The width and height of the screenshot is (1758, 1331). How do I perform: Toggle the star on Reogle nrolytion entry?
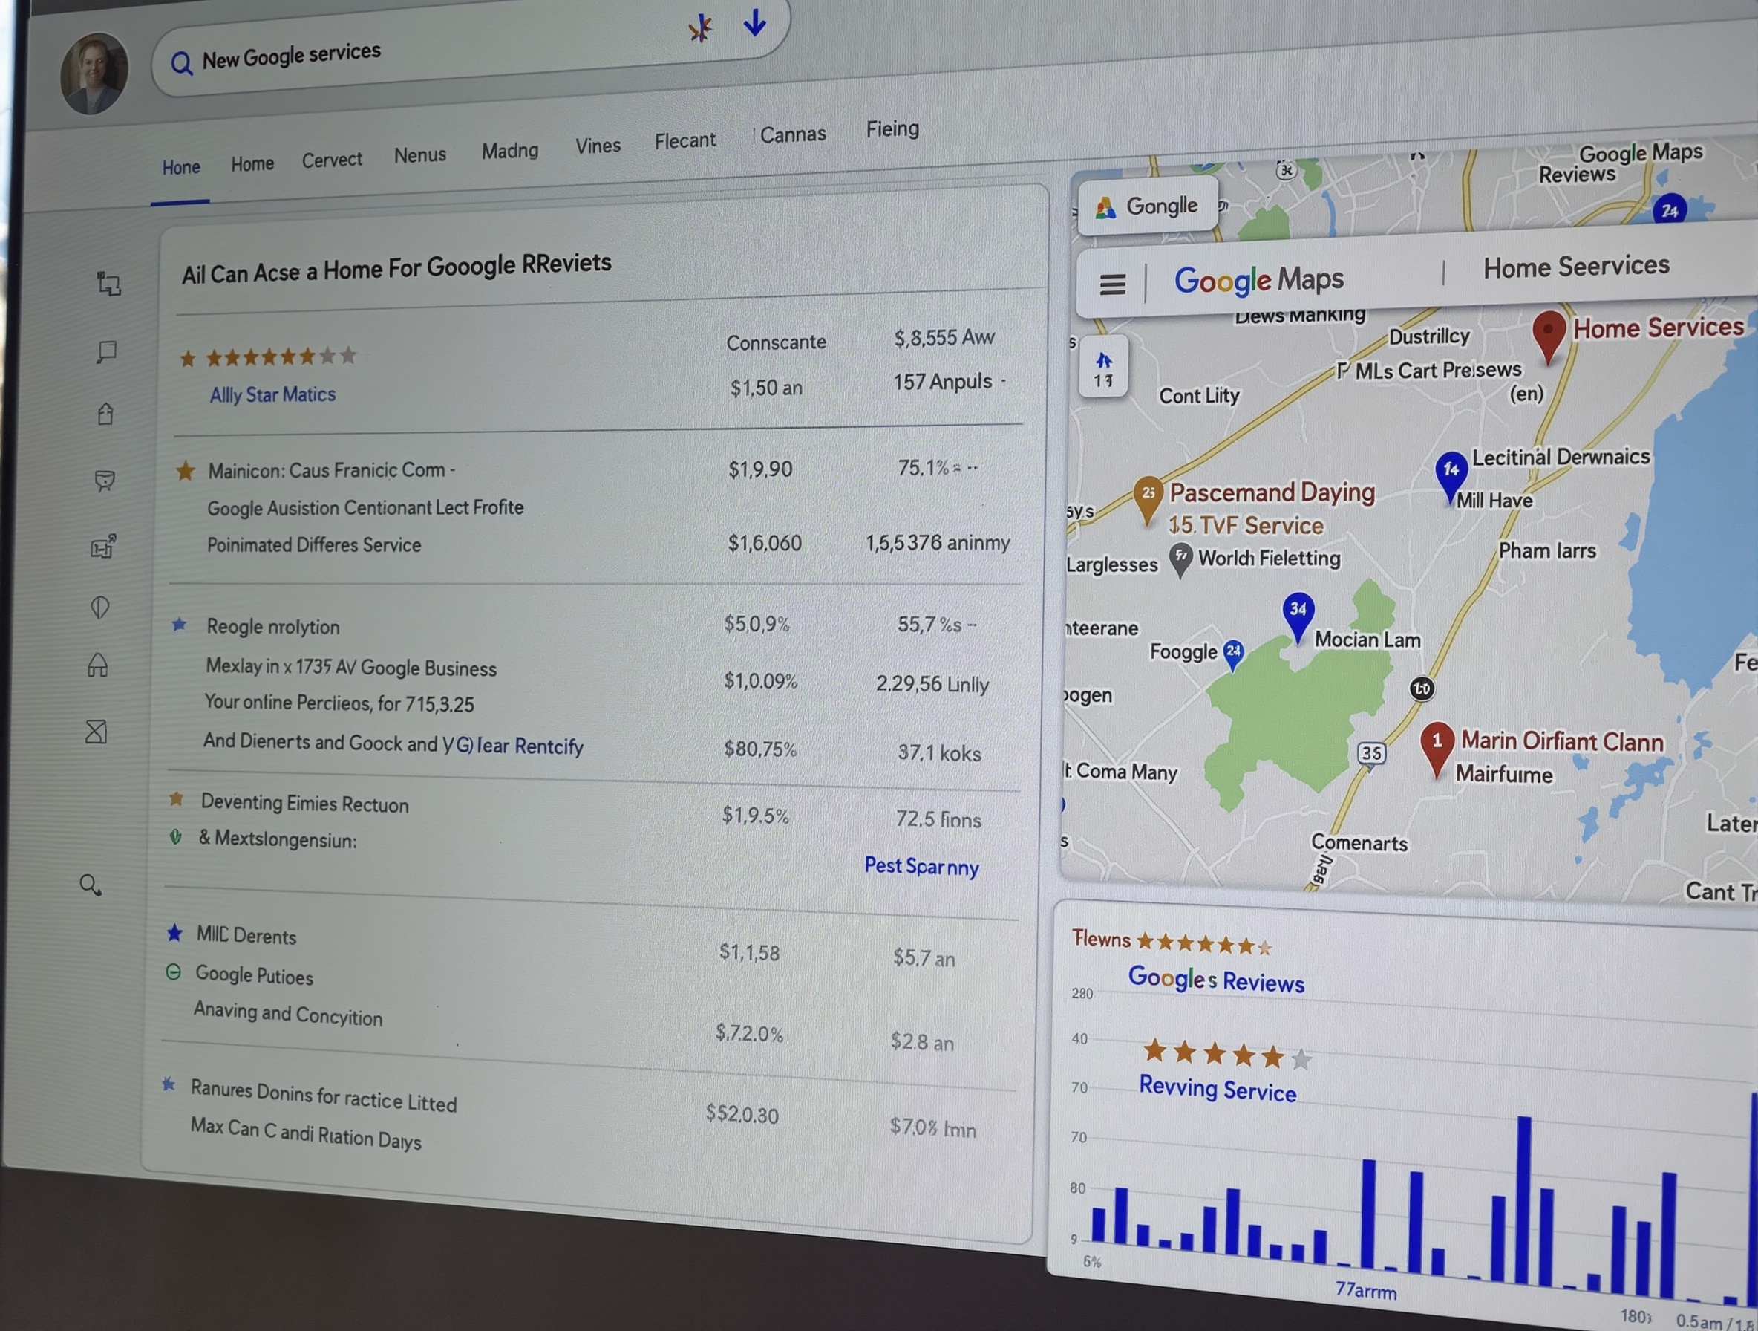[x=179, y=625]
